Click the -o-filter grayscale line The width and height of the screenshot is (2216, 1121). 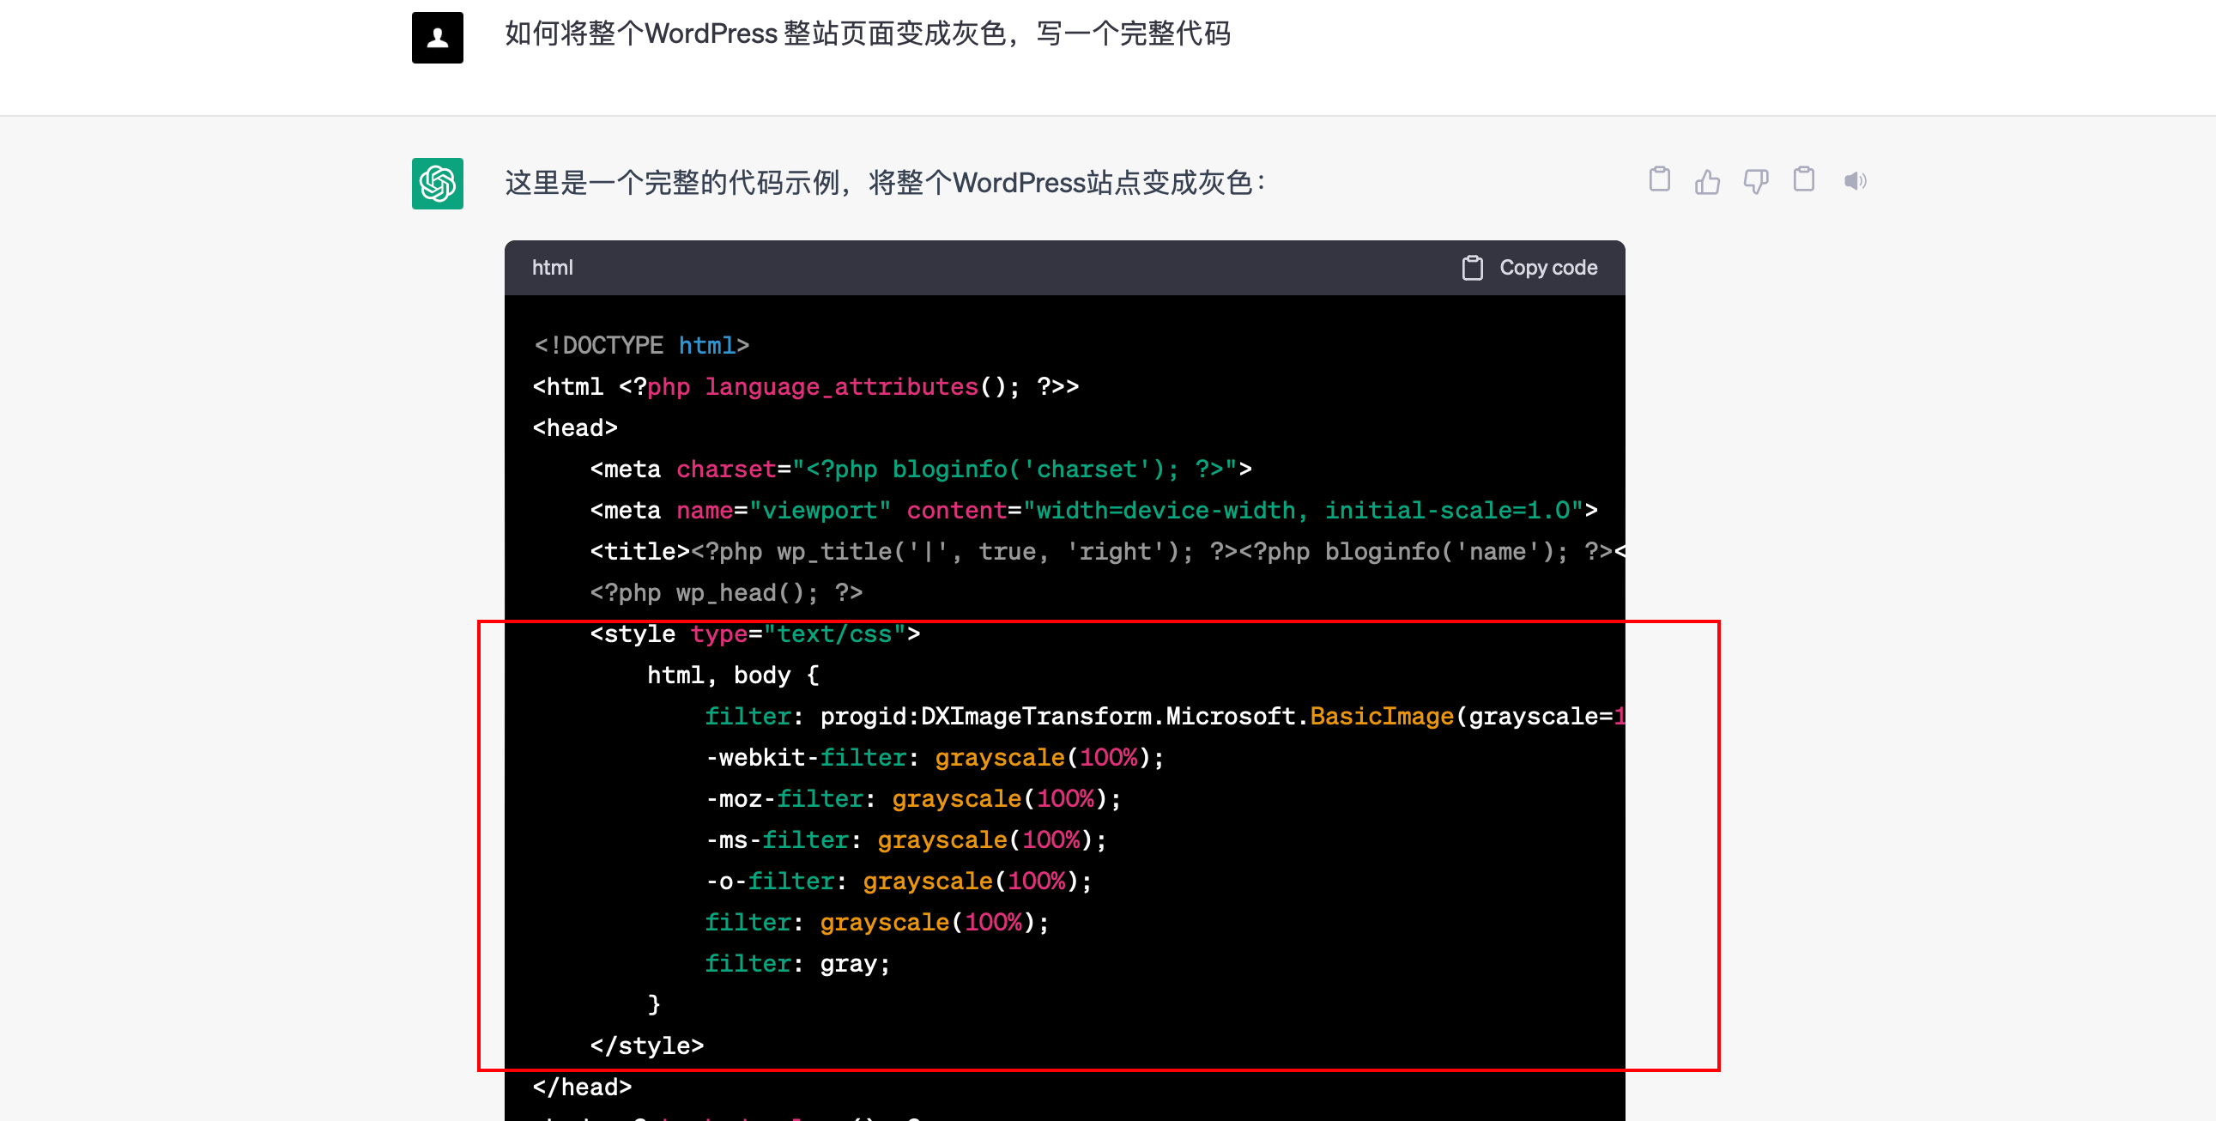[898, 882]
